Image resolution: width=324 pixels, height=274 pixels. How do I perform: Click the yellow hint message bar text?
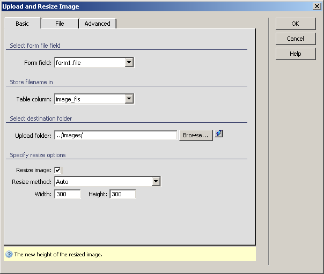click(x=58, y=255)
